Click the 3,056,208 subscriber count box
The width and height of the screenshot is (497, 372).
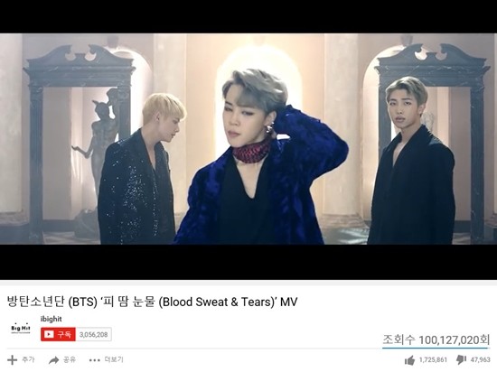(93, 334)
